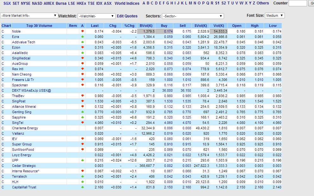Open DBXT MSAsExJp US$X@ stock link
This screenshot has width=314, height=196.
pos(31,90)
